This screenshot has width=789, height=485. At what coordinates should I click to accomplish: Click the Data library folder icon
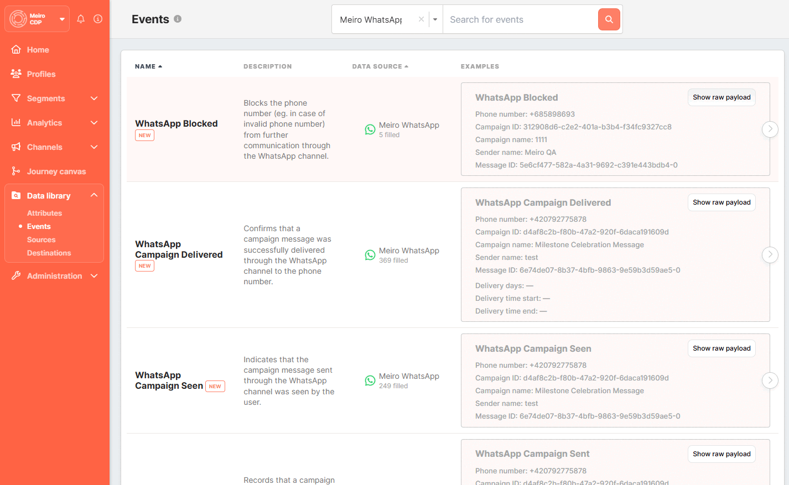tap(16, 195)
